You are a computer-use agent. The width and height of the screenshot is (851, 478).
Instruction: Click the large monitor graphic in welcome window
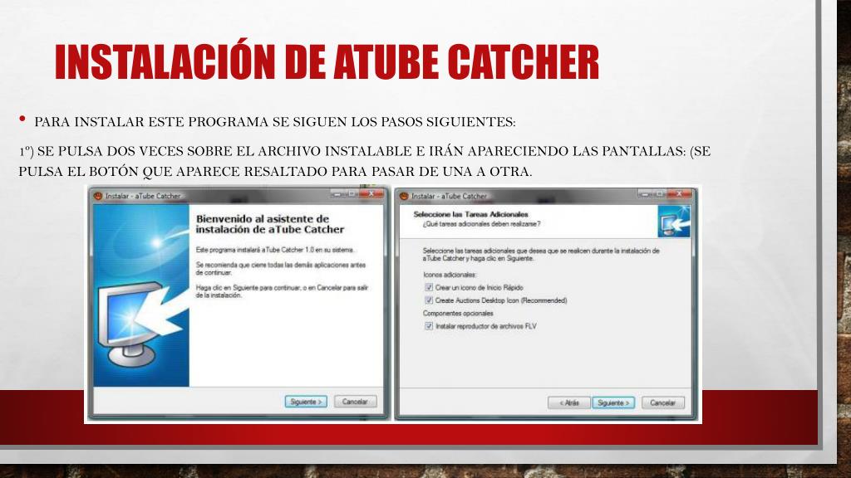pyautogui.click(x=141, y=324)
